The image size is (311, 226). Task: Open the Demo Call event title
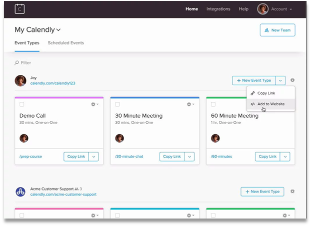[32, 116]
